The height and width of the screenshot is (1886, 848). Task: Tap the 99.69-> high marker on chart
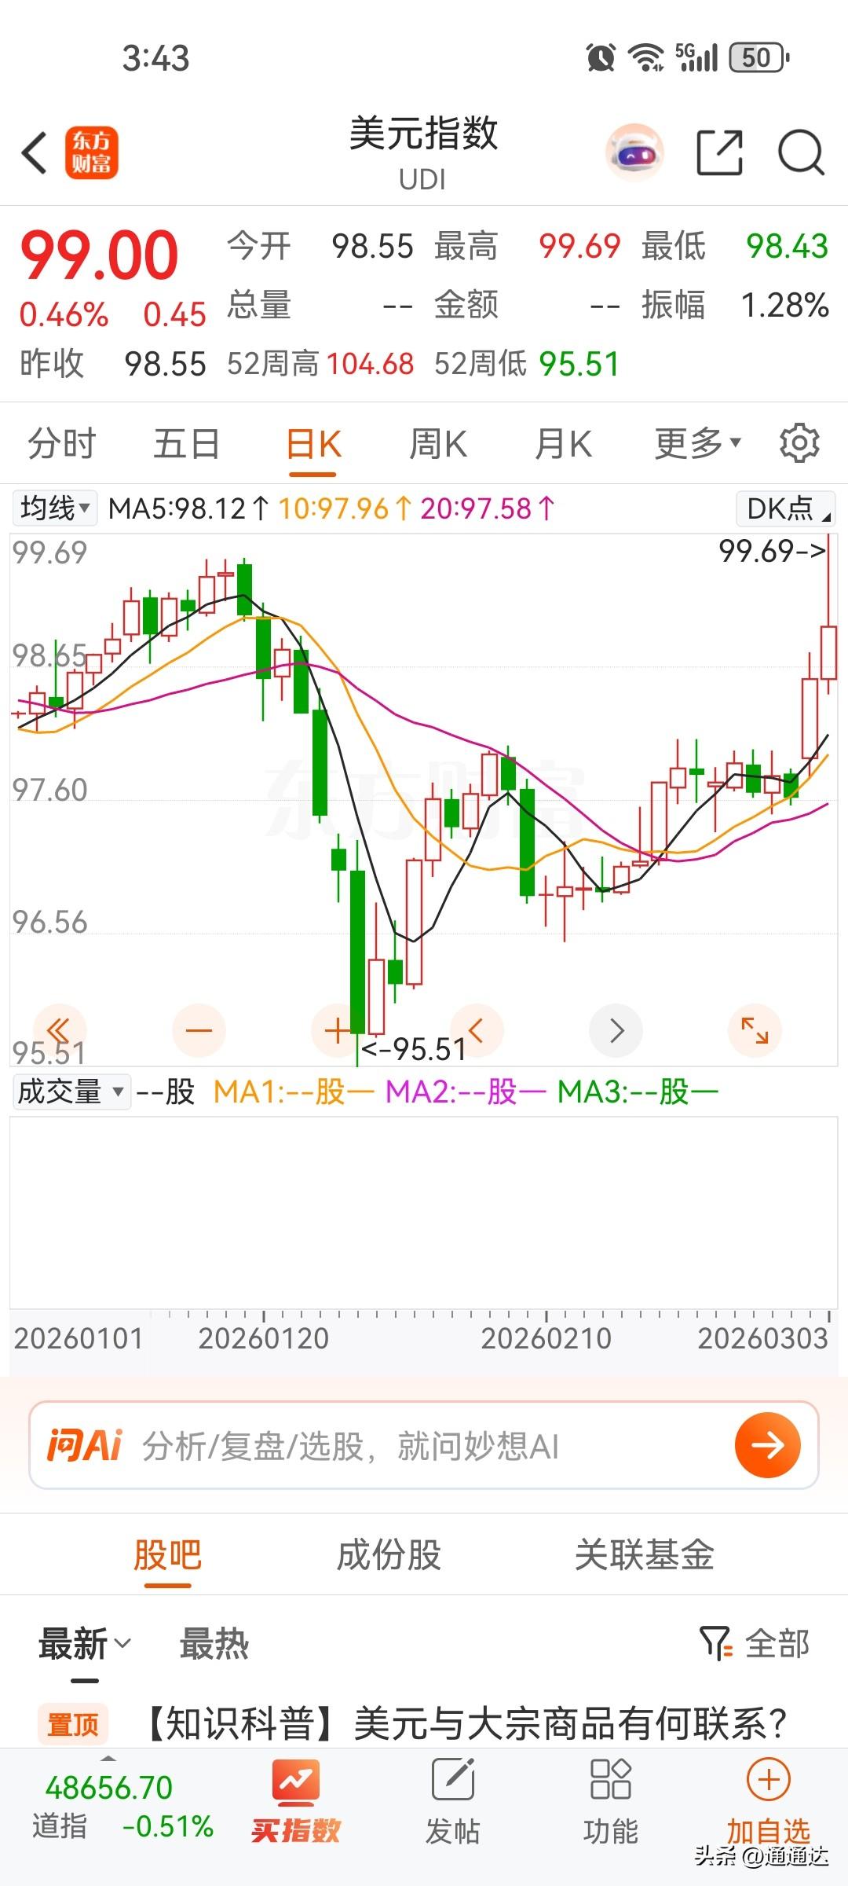point(773,550)
